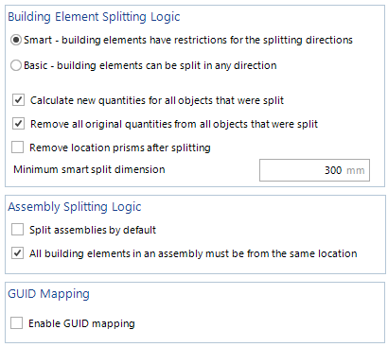Click the Remove location prisms label text
Image resolution: width=388 pixels, height=347 pixels.
pyautogui.click(x=120, y=147)
